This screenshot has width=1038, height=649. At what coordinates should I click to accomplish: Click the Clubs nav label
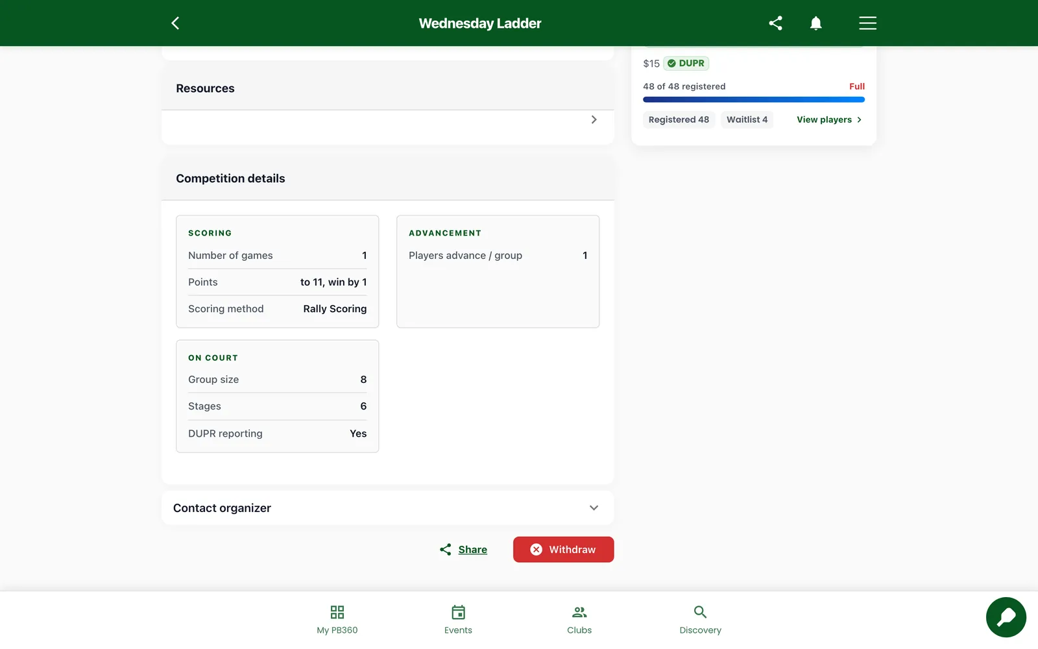pyautogui.click(x=579, y=630)
